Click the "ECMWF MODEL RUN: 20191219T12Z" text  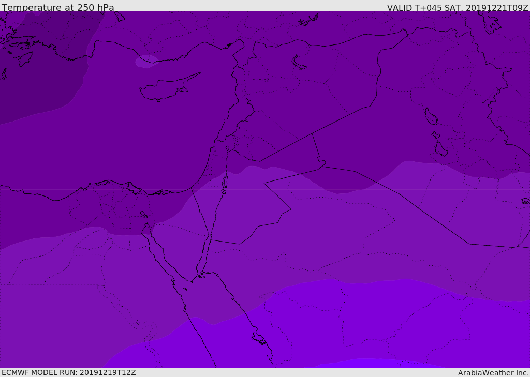pos(69,372)
